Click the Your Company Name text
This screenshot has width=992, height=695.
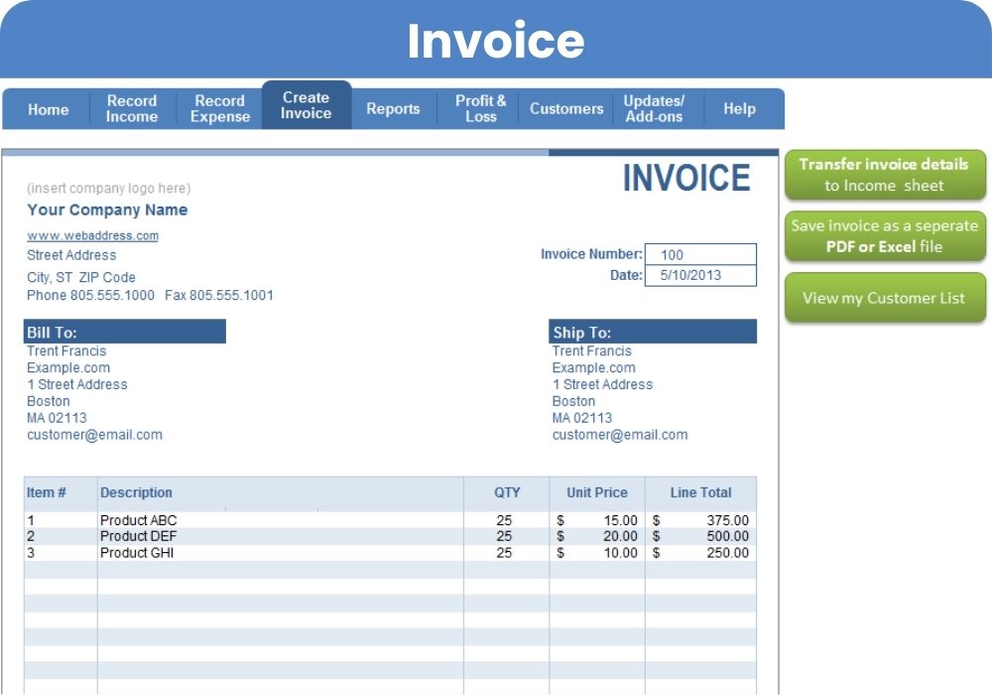point(107,210)
